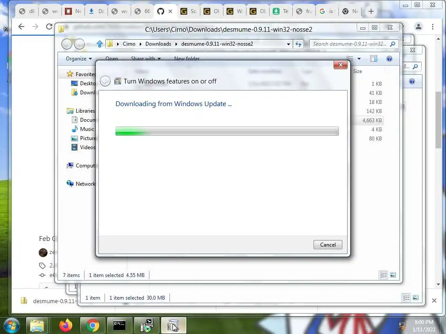Expand the address bar history dropdown
446x334 pixels.
point(288,44)
